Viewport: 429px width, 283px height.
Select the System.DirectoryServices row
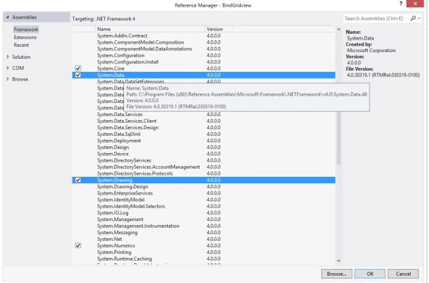203,160
